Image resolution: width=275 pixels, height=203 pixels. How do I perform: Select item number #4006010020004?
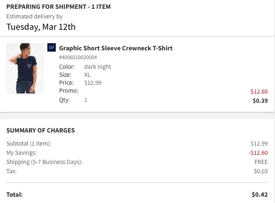pyautogui.click(x=78, y=57)
